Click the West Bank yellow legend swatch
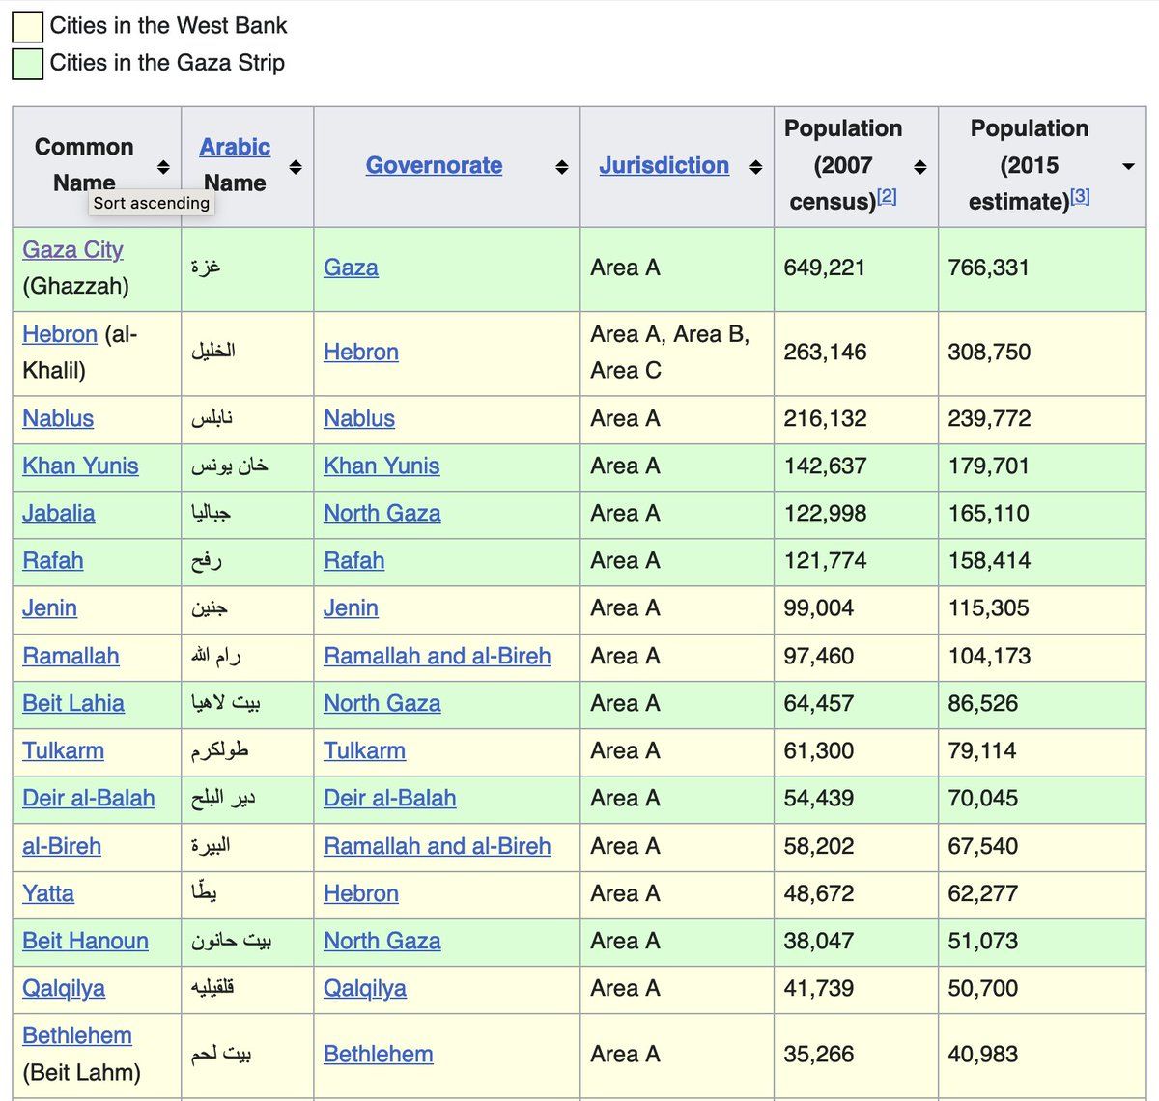Viewport: 1159px width, 1101px height. click(27, 27)
